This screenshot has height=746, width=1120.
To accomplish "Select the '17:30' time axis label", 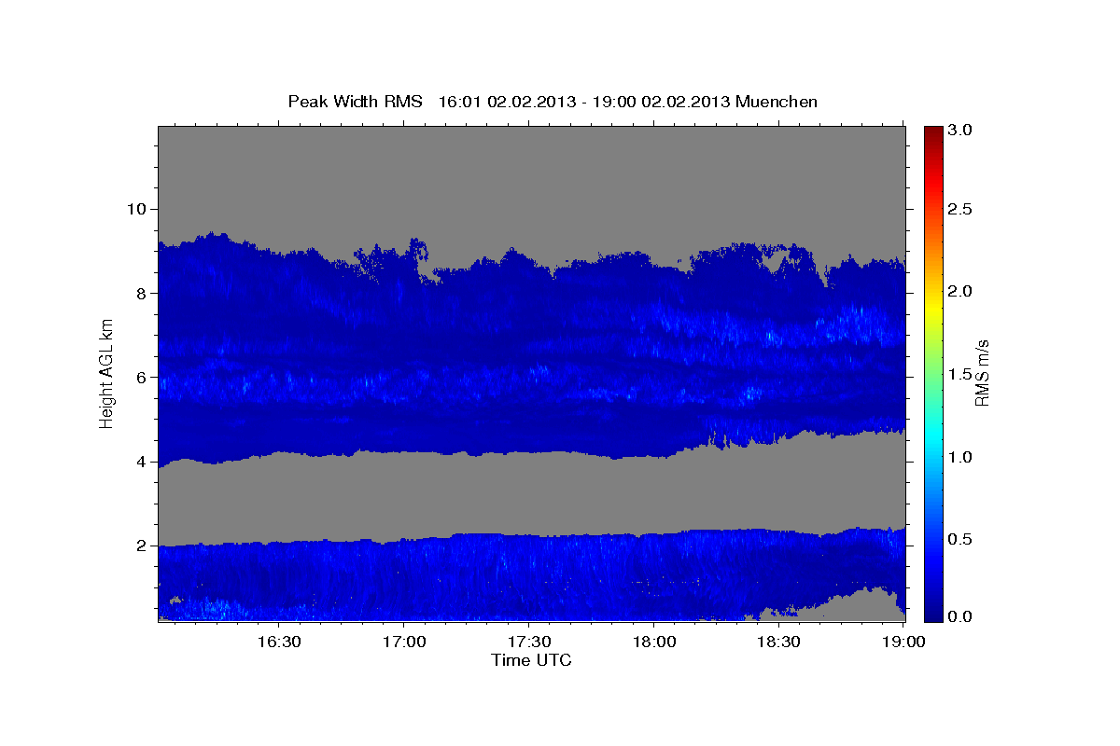I will 529,642.
